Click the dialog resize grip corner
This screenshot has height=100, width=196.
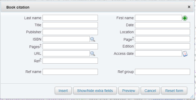click(x=192, y=96)
